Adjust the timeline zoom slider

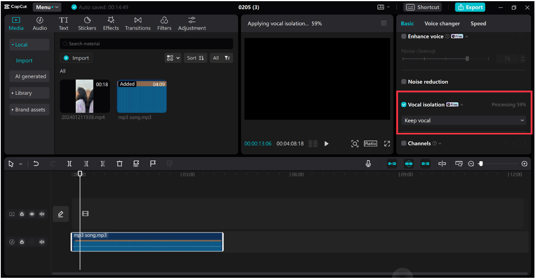coord(481,164)
